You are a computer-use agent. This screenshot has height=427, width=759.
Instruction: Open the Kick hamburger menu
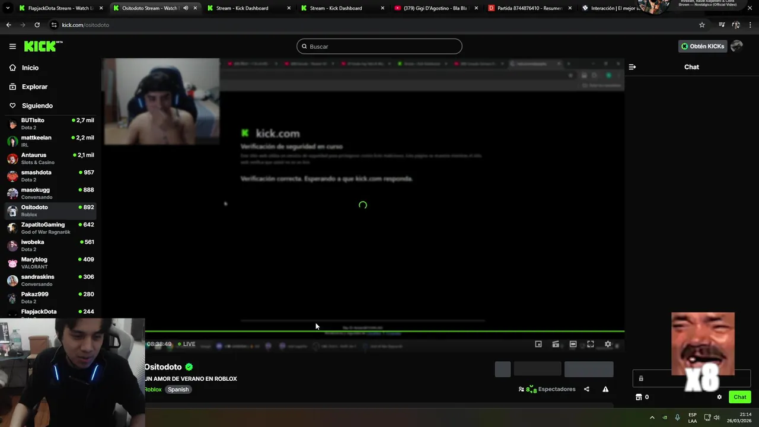point(12,46)
